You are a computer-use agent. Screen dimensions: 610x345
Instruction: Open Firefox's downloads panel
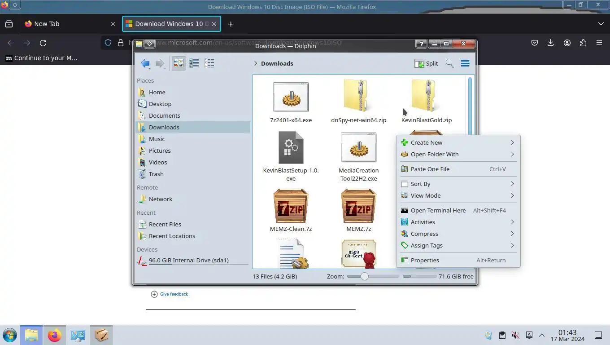551,43
